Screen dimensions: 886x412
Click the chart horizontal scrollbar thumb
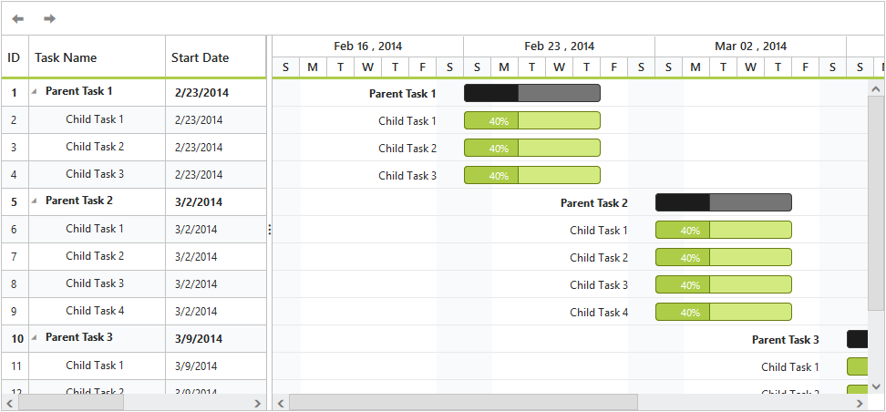pos(463,403)
